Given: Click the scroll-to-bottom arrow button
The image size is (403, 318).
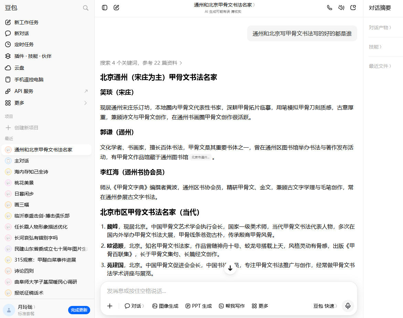Looking at the screenshot, I should 230,268.
